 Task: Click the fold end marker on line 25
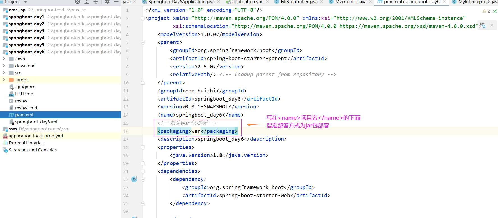(143, 203)
